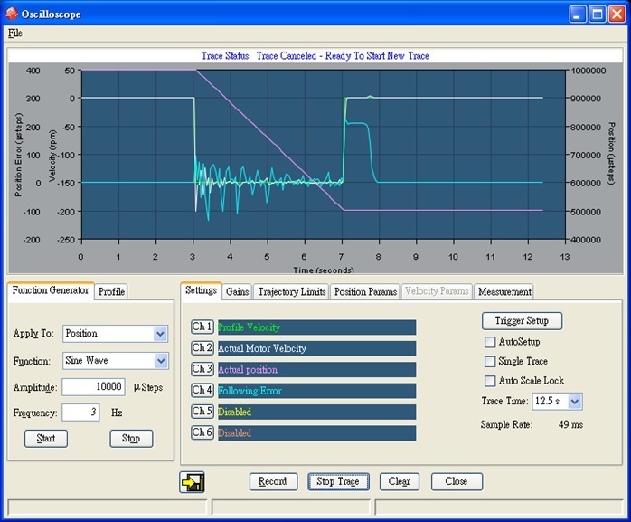Close the window with the red X
631x522 pixels.
(x=617, y=14)
